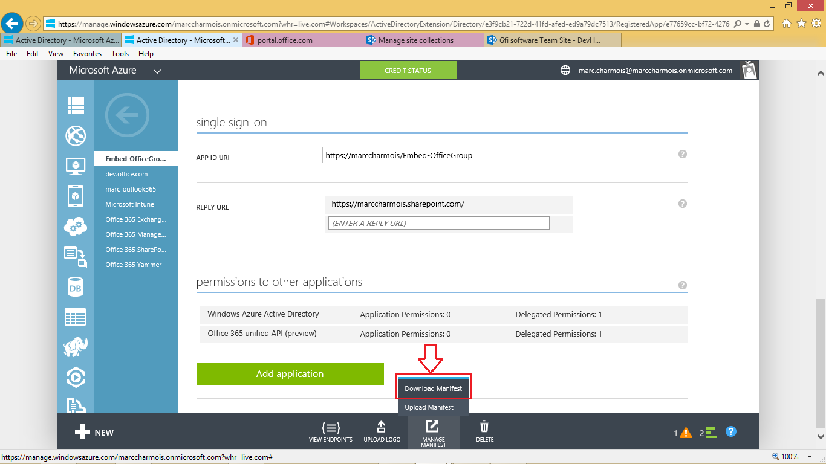Open the Favorites menu
The height and width of the screenshot is (464, 826).
click(87, 54)
